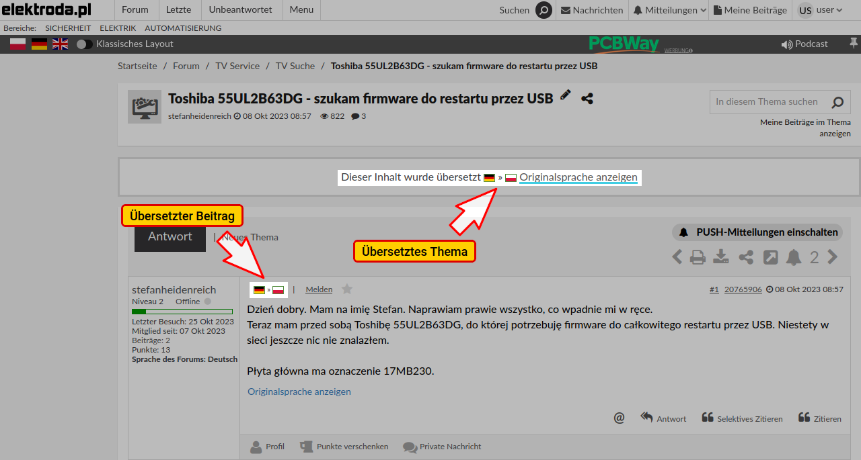Send a Private Nachricht

pyautogui.click(x=442, y=447)
